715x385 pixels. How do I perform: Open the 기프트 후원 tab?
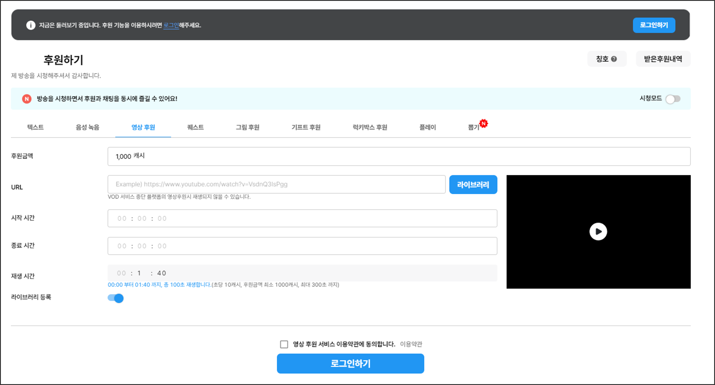click(306, 127)
